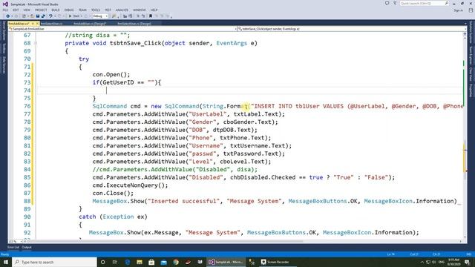The width and height of the screenshot is (475, 267).
Task: Open the DEBUG menu
Action: coord(69,10)
